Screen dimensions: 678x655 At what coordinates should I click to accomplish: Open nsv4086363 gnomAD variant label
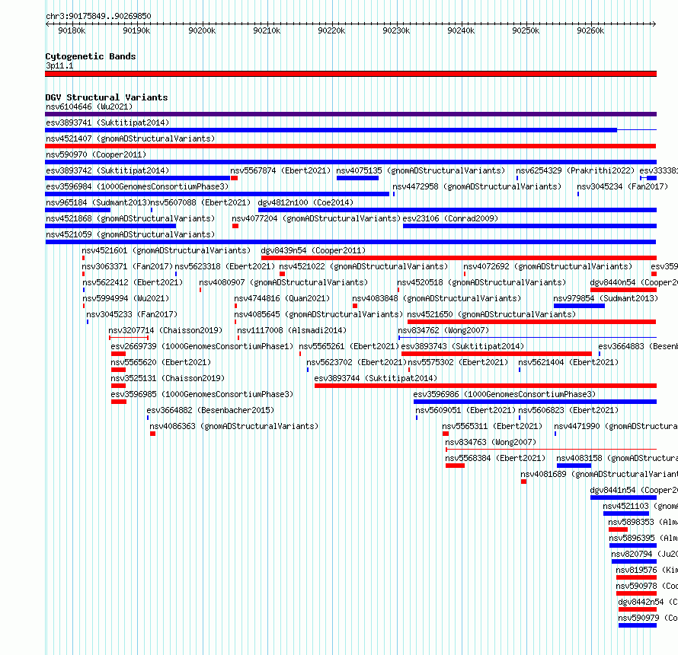[234, 426]
